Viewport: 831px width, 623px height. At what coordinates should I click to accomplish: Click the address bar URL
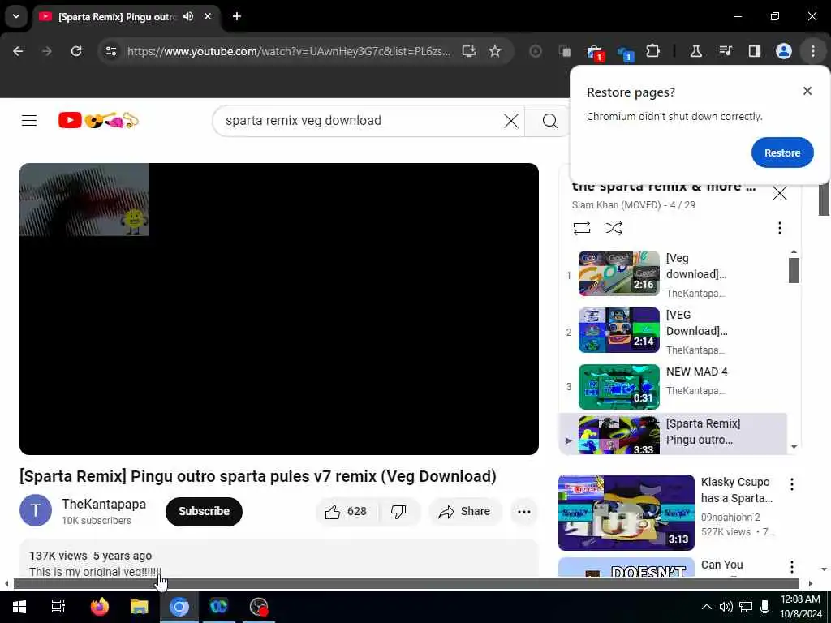click(x=289, y=51)
